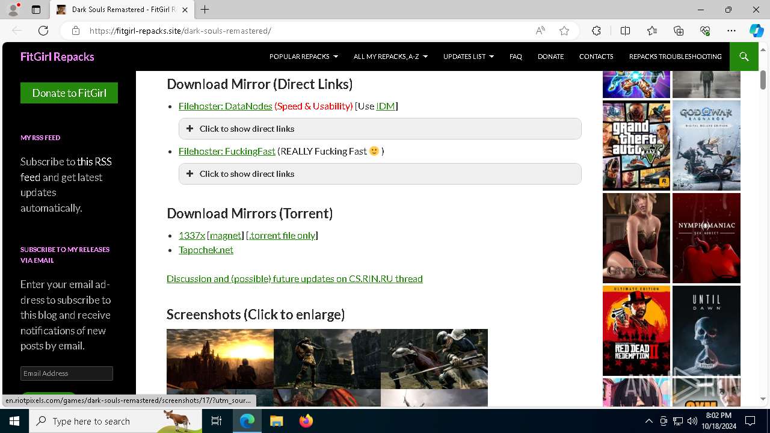This screenshot has height=433, width=770.
Task: Click the Email Address field
Action: 67,373
